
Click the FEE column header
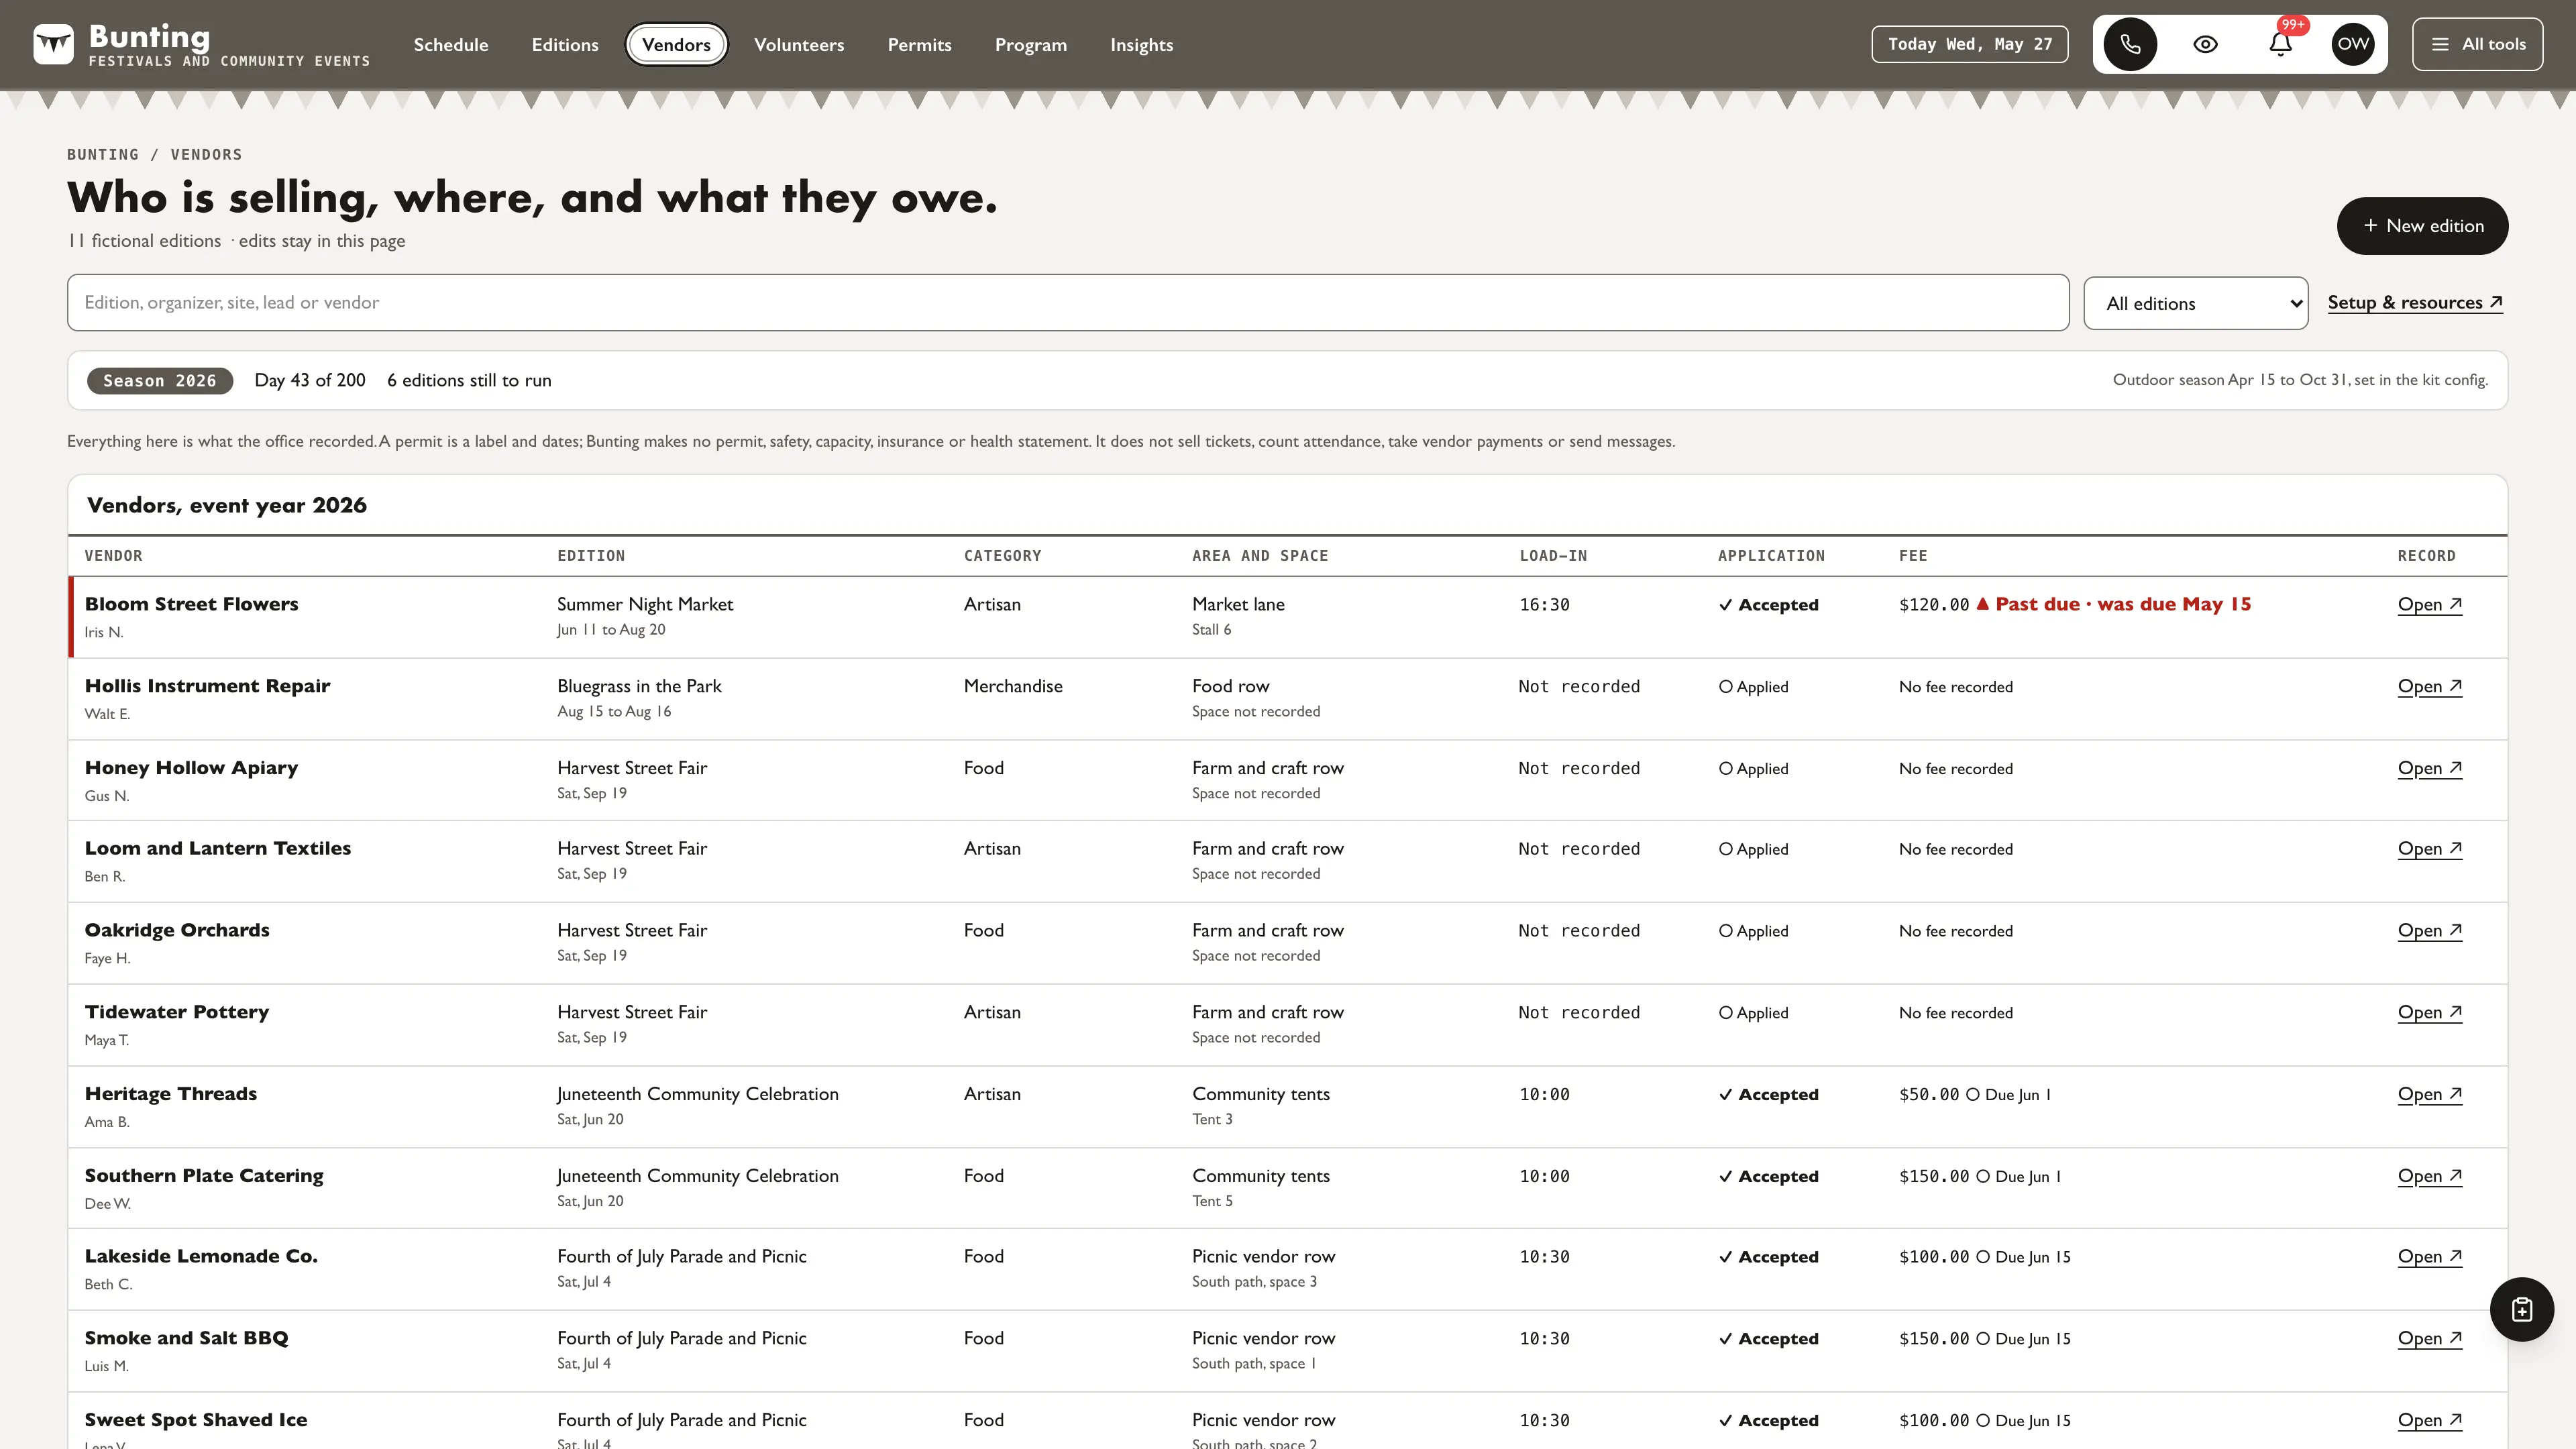click(1913, 556)
